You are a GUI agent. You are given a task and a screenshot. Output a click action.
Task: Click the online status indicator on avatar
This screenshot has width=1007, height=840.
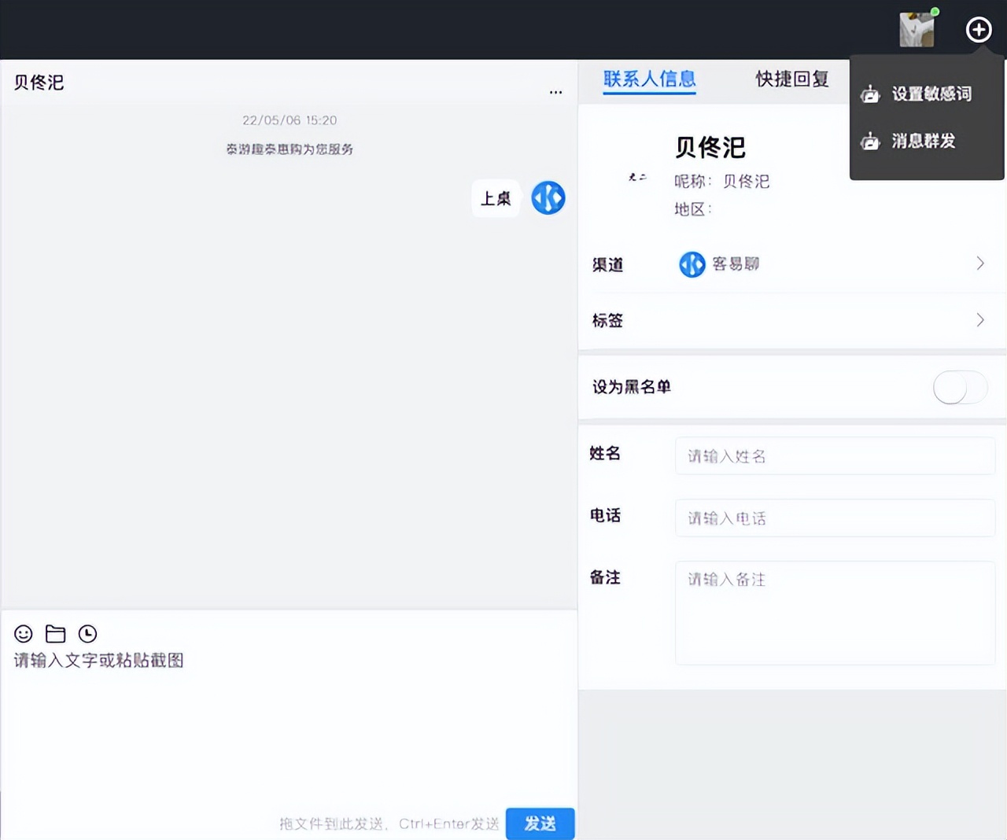[x=933, y=11]
